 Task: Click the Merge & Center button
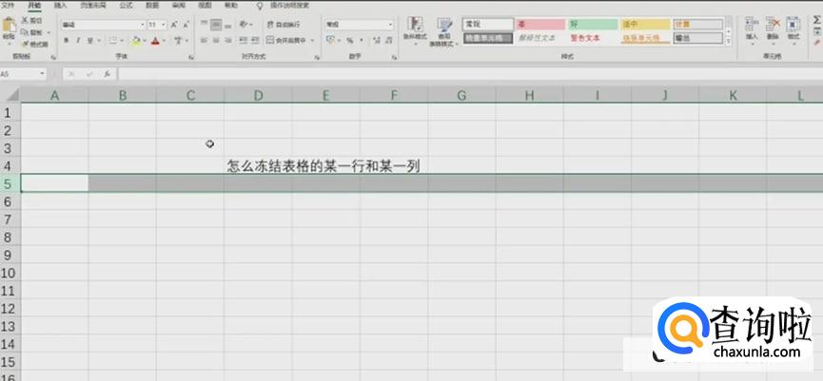click(x=286, y=40)
